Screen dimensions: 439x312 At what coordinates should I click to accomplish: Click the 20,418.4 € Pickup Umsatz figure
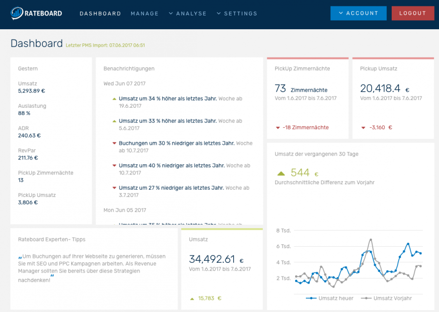click(x=385, y=89)
